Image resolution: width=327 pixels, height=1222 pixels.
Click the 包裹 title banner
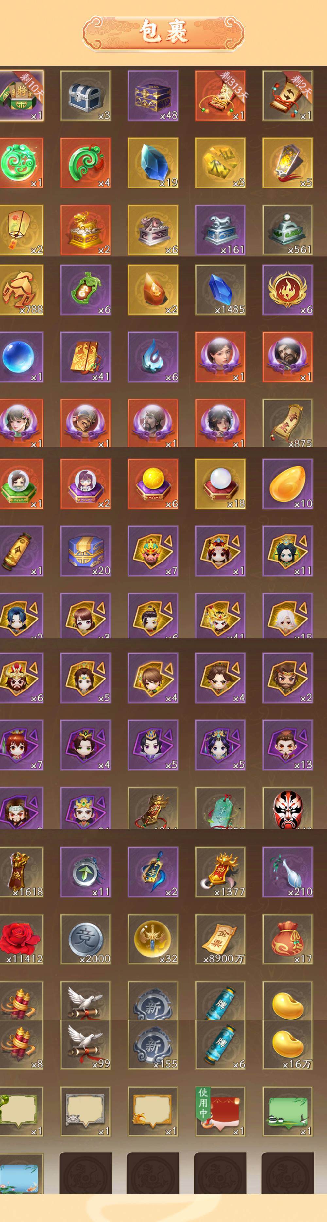[x=163, y=33]
